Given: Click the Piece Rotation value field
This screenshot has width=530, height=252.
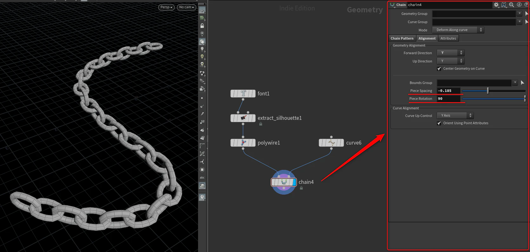Looking at the screenshot, I should [448, 99].
